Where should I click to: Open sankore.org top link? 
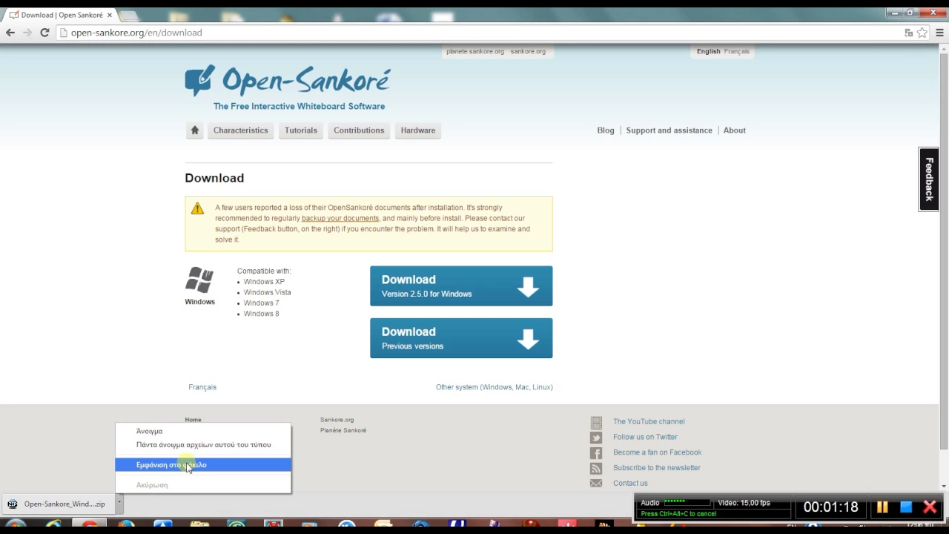tap(528, 51)
